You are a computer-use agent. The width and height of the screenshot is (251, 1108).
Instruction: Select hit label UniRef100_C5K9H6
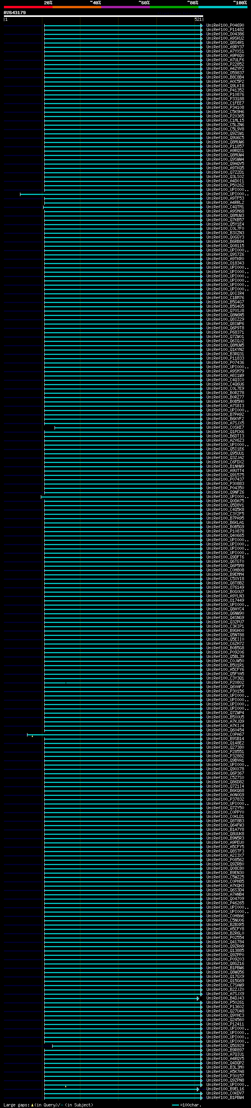pyautogui.click(x=225, y=112)
